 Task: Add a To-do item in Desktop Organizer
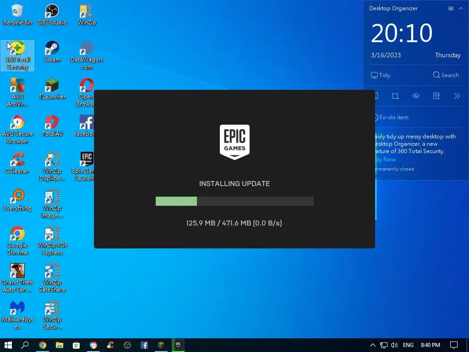(x=392, y=117)
